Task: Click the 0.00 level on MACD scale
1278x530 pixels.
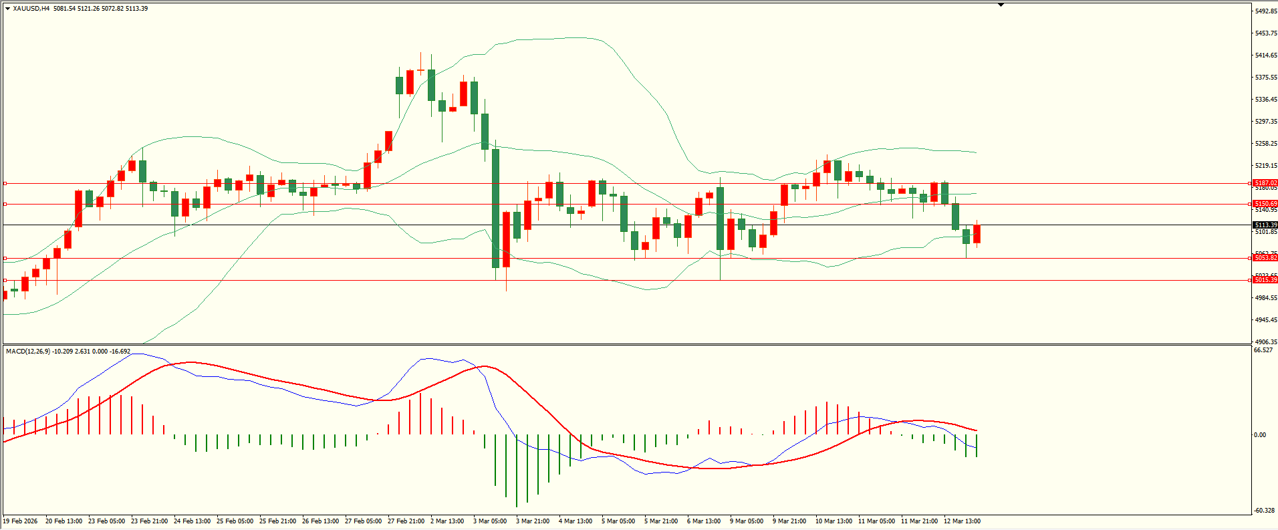Action: point(1259,435)
